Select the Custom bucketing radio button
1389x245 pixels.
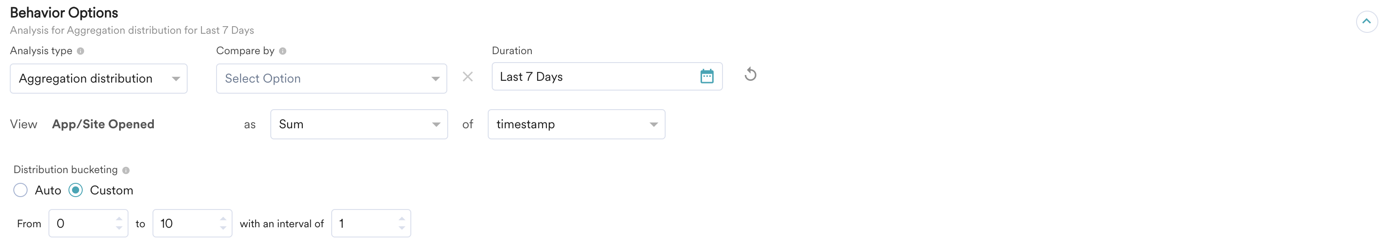pos(76,190)
